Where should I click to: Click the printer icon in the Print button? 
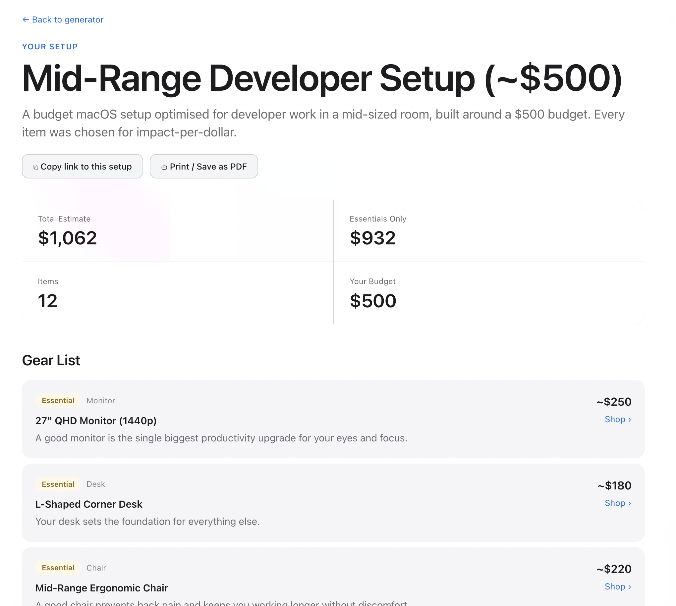pos(164,167)
